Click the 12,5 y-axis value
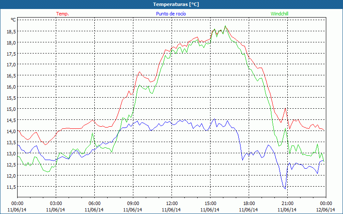The height and width of the screenshot is (214, 343). click(x=11, y=165)
